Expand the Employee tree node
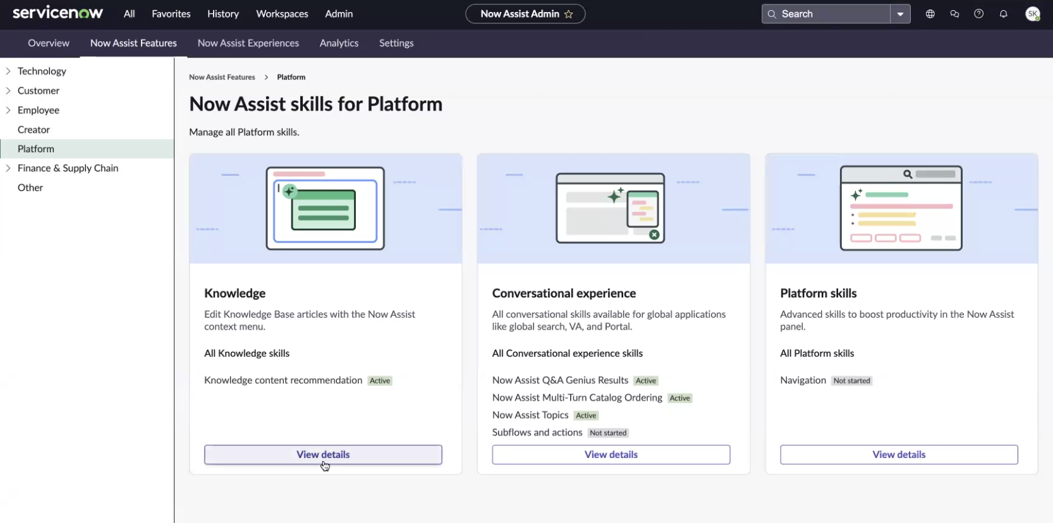 tap(8, 110)
